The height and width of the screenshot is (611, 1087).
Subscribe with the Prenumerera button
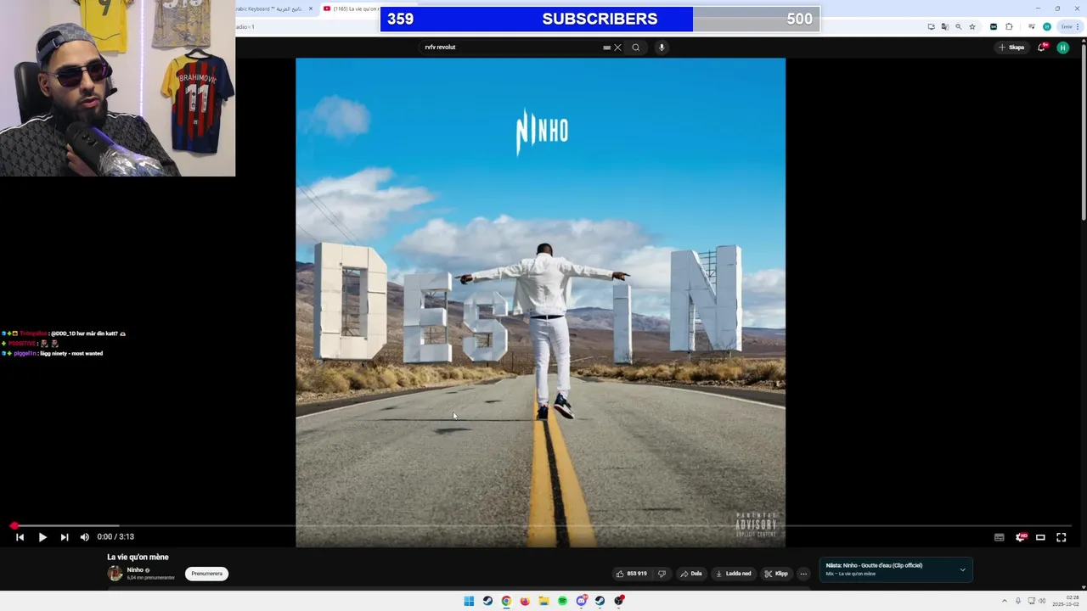pos(206,574)
